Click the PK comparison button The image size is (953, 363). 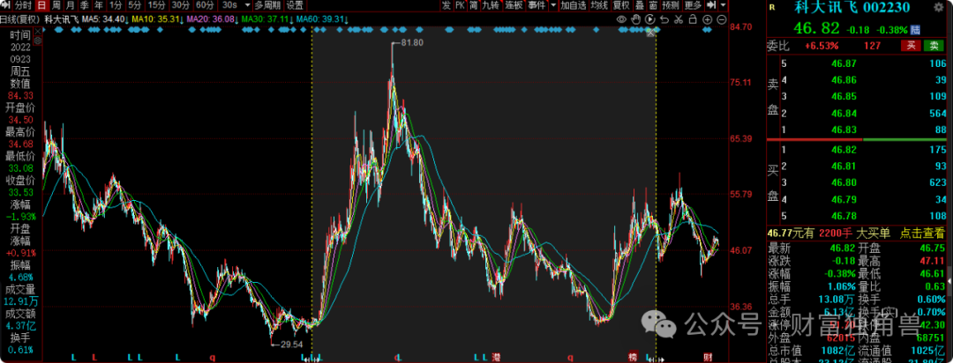click(460, 5)
